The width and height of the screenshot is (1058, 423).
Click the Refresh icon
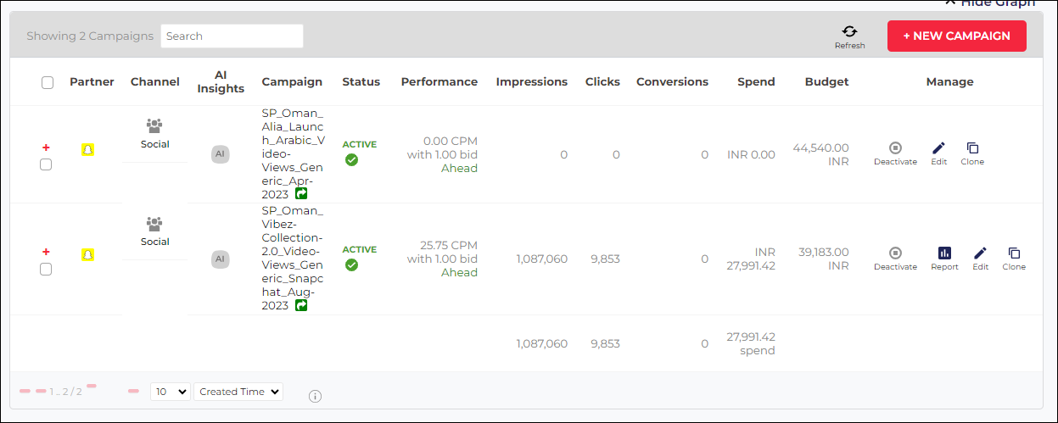coord(849,31)
